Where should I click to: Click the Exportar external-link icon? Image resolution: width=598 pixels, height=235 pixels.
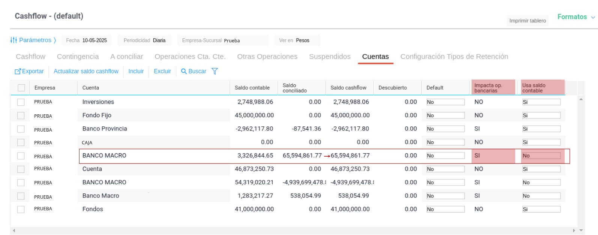point(18,71)
